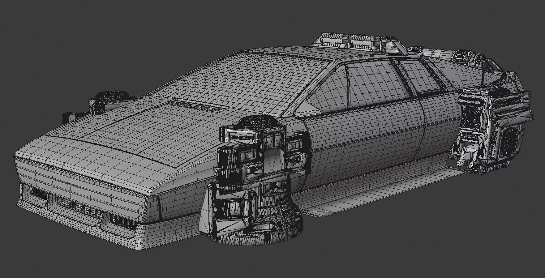The width and height of the screenshot is (545, 278).
Task: Select the circular fan on rear thruster
Action: [x=510, y=141]
